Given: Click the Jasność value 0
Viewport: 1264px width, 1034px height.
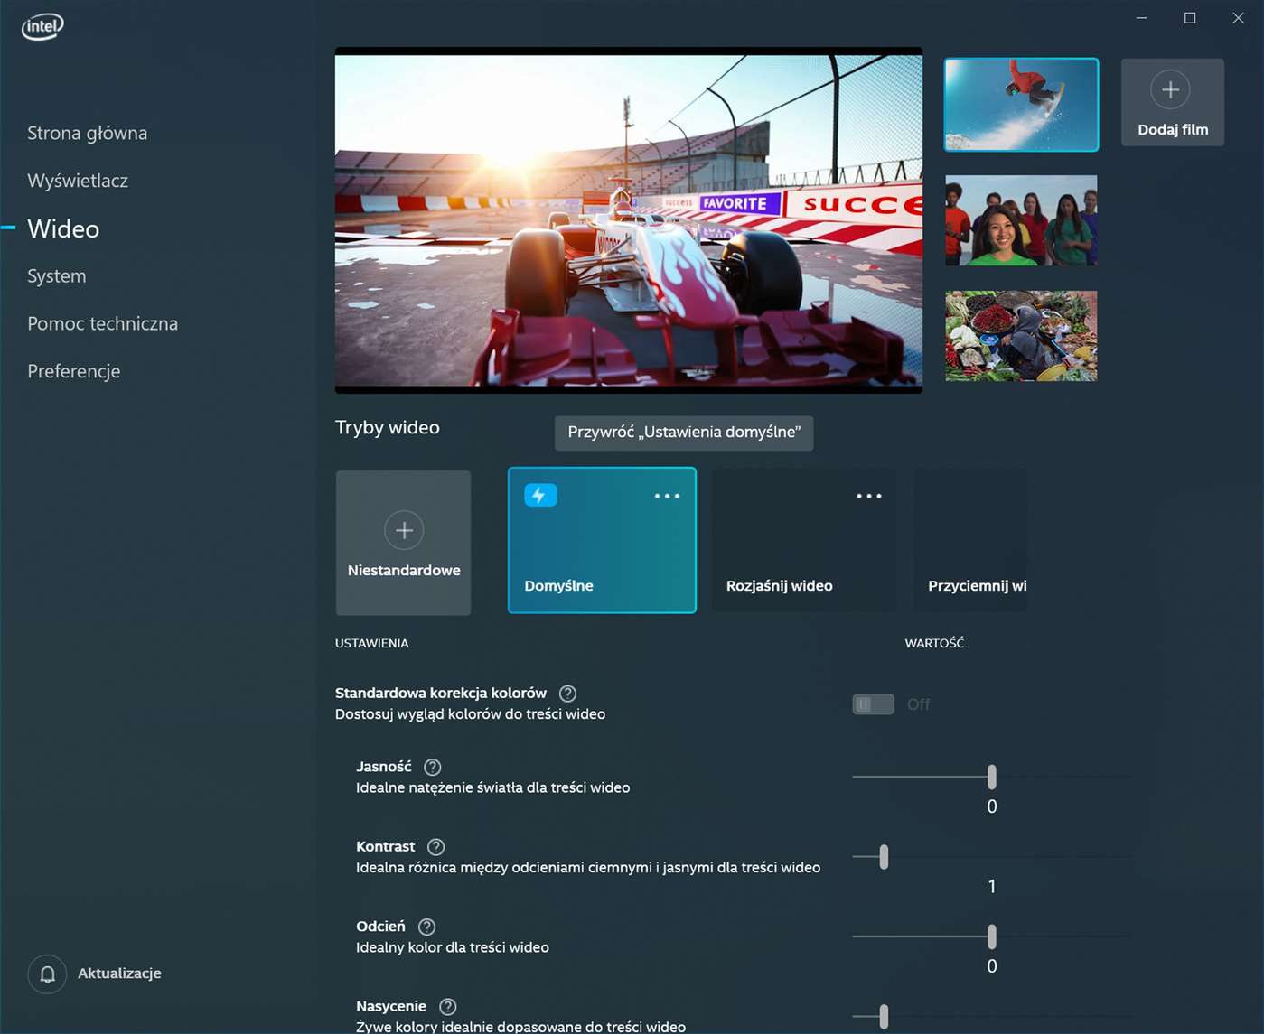Looking at the screenshot, I should [992, 806].
